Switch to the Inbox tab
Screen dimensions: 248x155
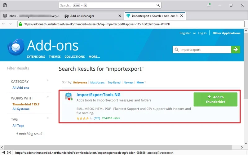[31, 16]
